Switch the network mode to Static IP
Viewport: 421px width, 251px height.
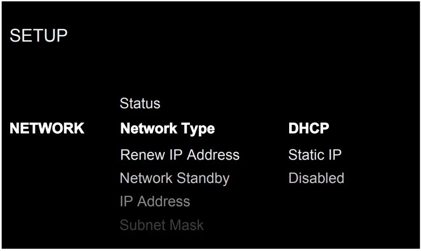pos(315,155)
